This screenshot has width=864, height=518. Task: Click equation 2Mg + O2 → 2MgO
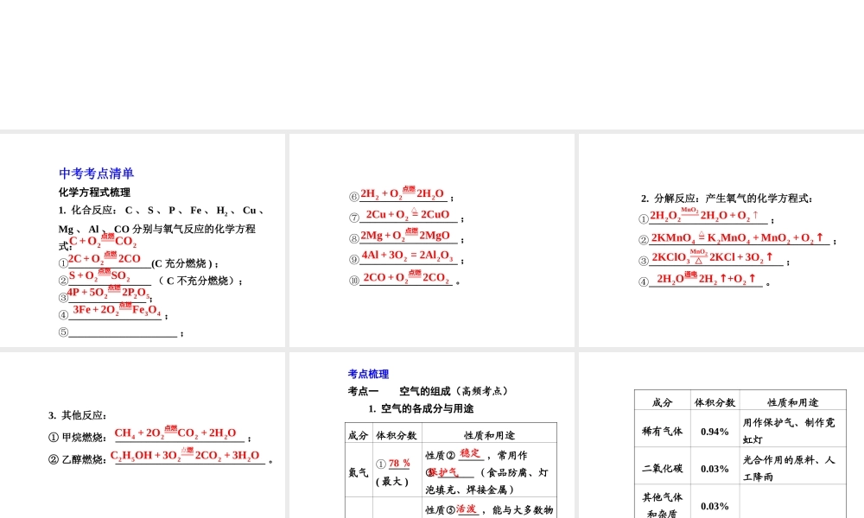(x=405, y=235)
